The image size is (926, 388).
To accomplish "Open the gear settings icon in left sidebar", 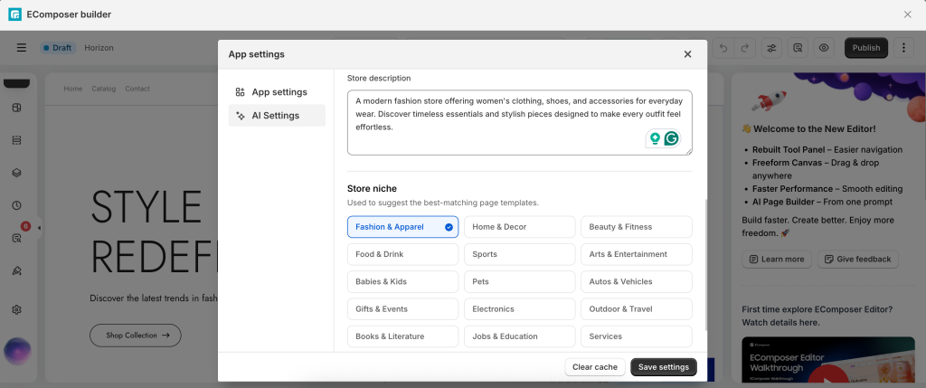I will pos(16,309).
